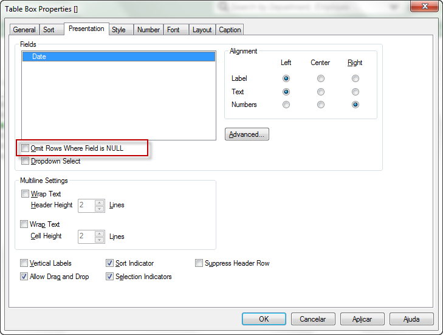Set Label alignment to Left
443x335 pixels.
pyautogui.click(x=286, y=78)
